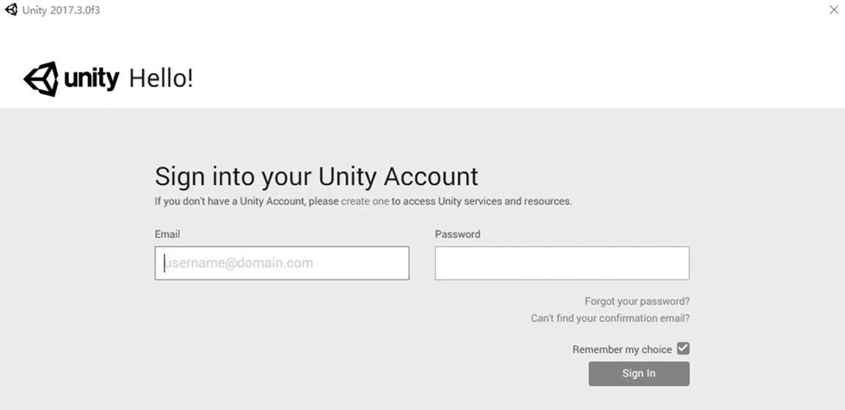This screenshot has width=845, height=410.
Task: Focus the Email input field
Action: click(282, 263)
